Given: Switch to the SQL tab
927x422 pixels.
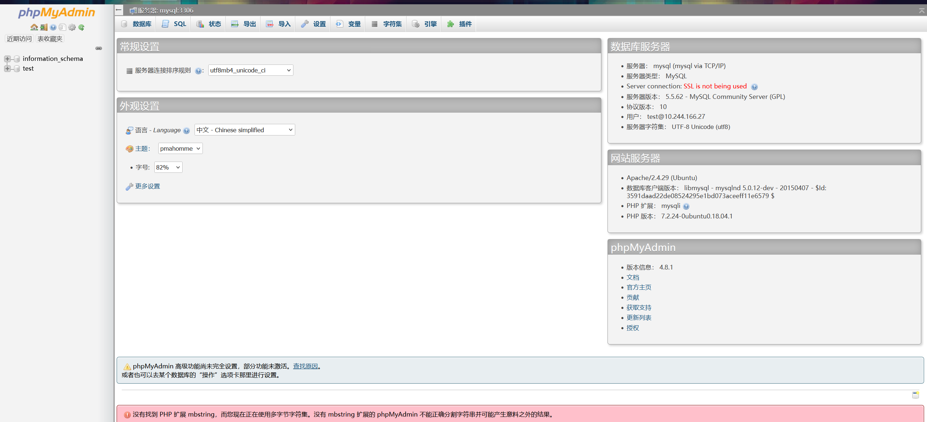Looking at the screenshot, I should [174, 24].
